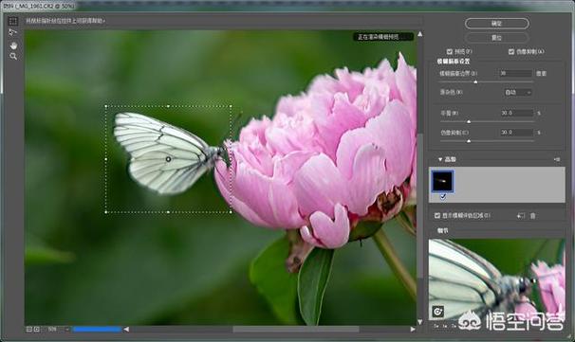Open the Source Noise (源杂色) Auto dropdown
575x342 pixels.
pos(518,93)
